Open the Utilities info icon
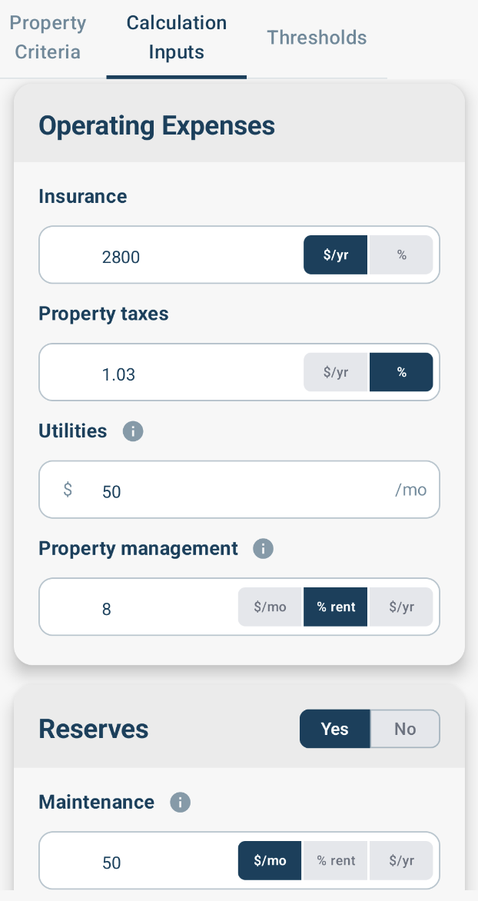 click(133, 431)
